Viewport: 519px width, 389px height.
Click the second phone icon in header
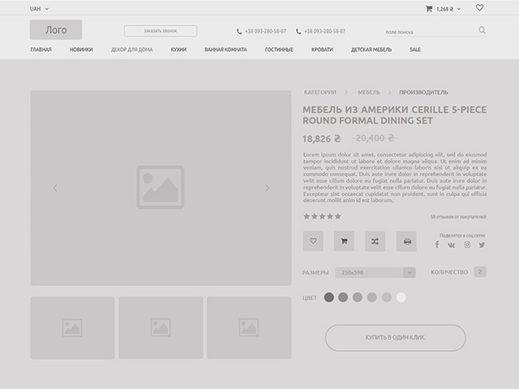click(x=298, y=32)
